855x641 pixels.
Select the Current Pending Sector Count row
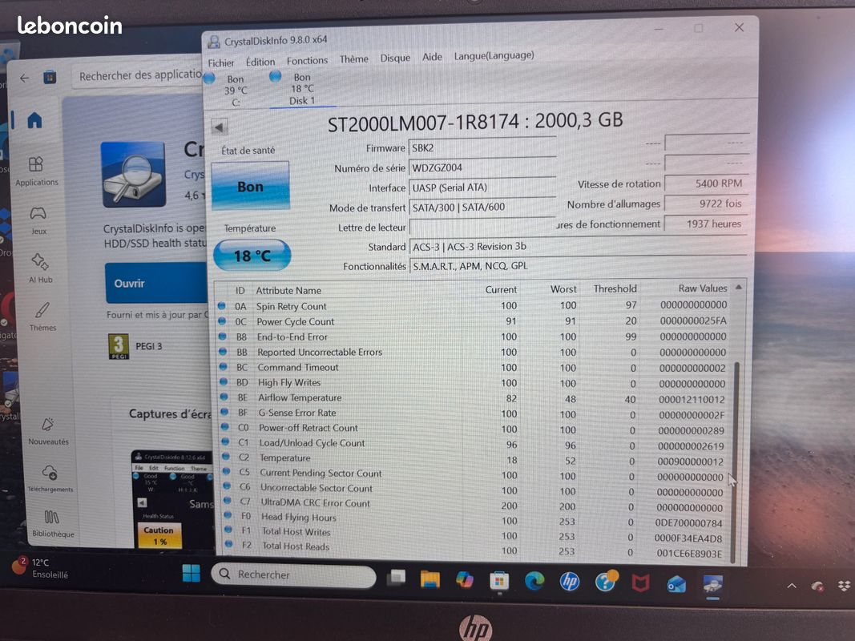click(474, 474)
